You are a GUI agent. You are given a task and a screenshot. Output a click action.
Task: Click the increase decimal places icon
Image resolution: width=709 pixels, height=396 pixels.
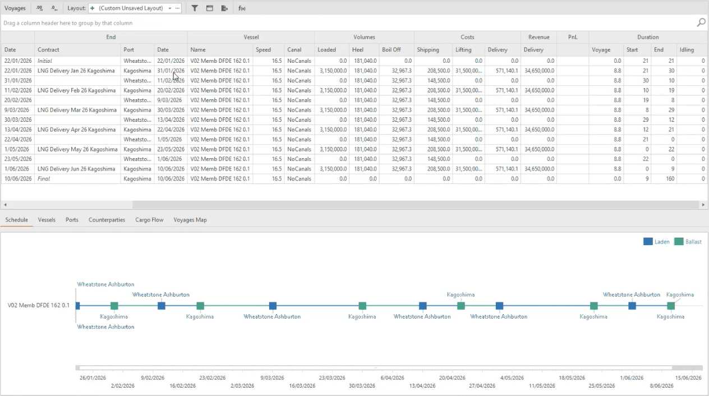(x=39, y=8)
